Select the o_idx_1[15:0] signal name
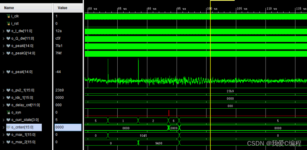The height and width of the screenshot is (150, 307). [x=23, y=98]
